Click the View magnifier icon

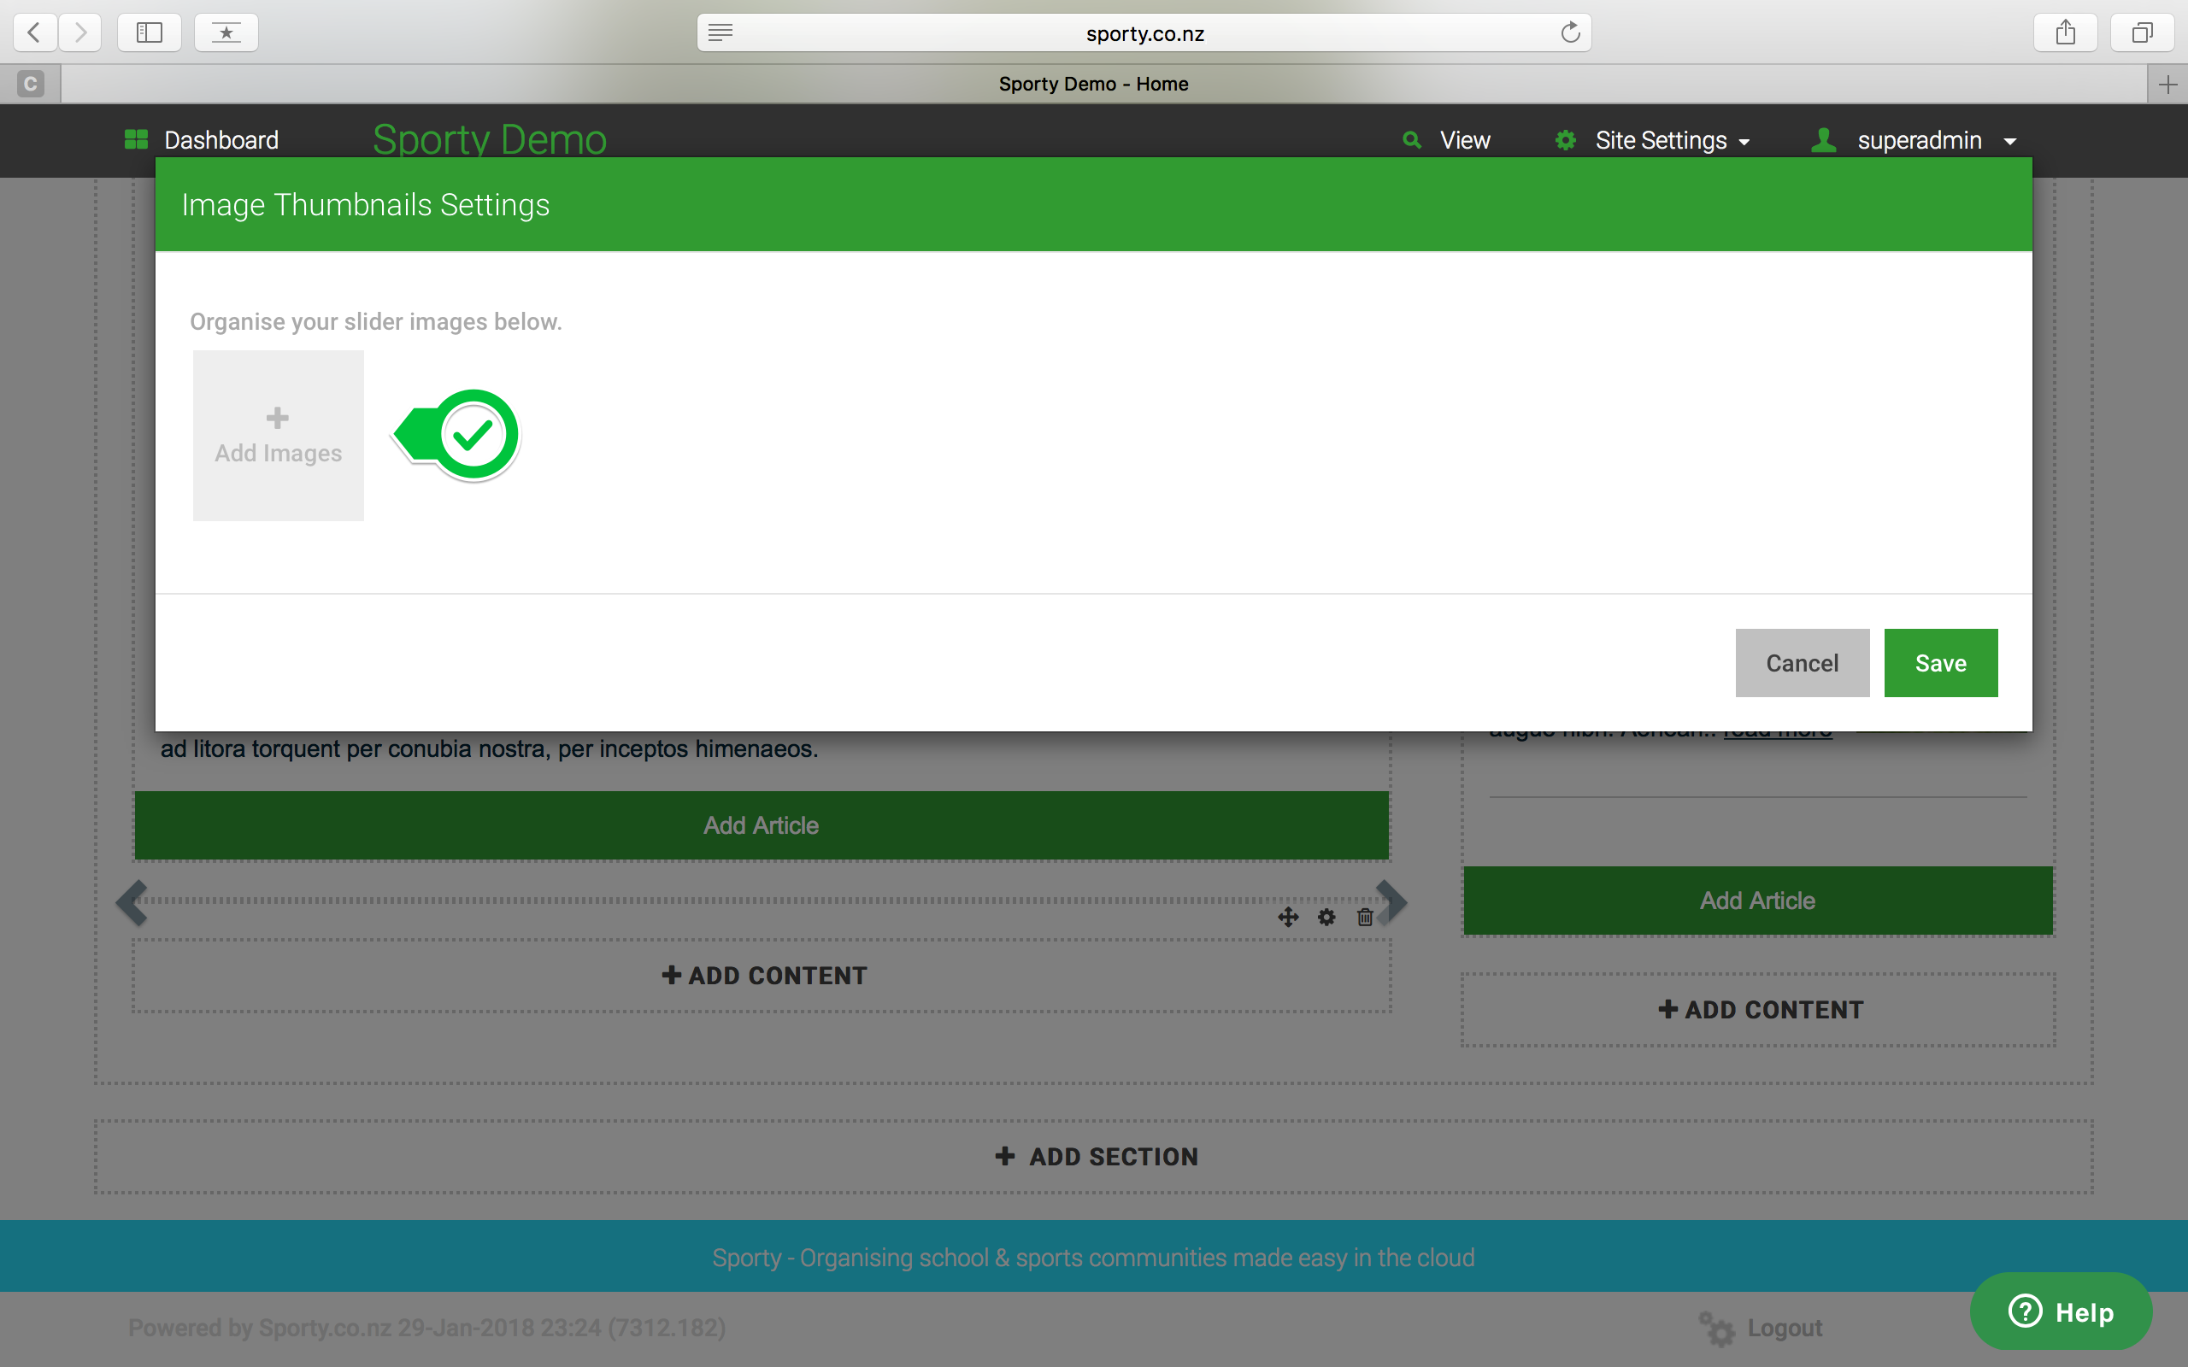coord(1411,140)
